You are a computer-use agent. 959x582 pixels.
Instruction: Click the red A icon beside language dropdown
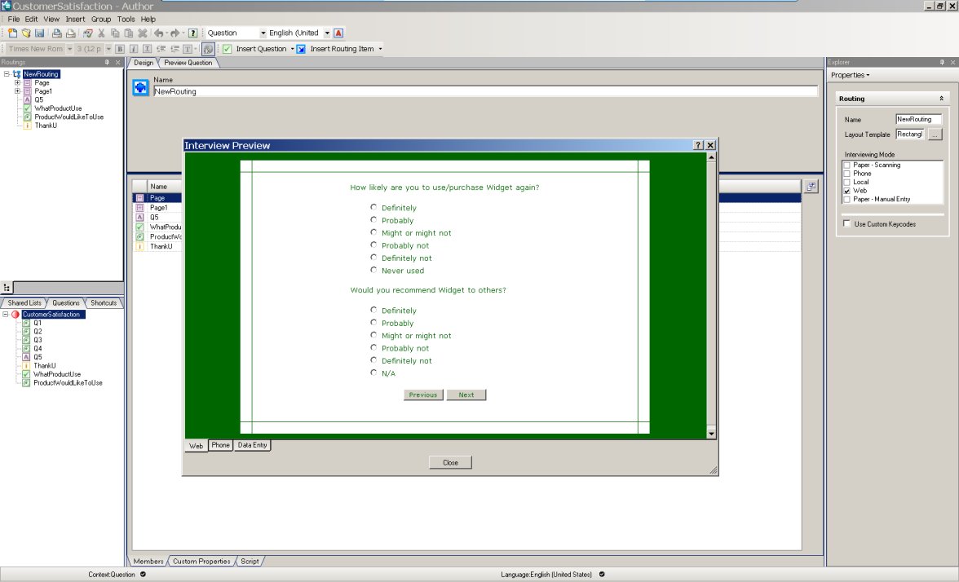coord(338,33)
